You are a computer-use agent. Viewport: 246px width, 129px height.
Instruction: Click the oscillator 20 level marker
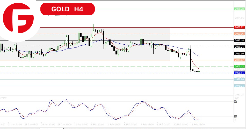[x=236, y=117]
